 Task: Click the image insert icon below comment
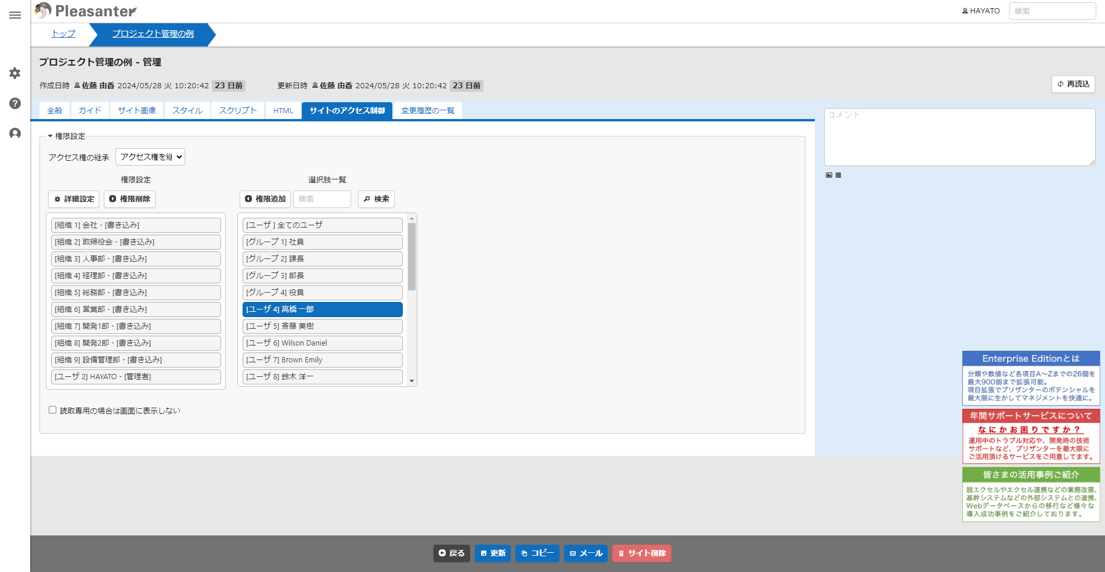pos(829,175)
